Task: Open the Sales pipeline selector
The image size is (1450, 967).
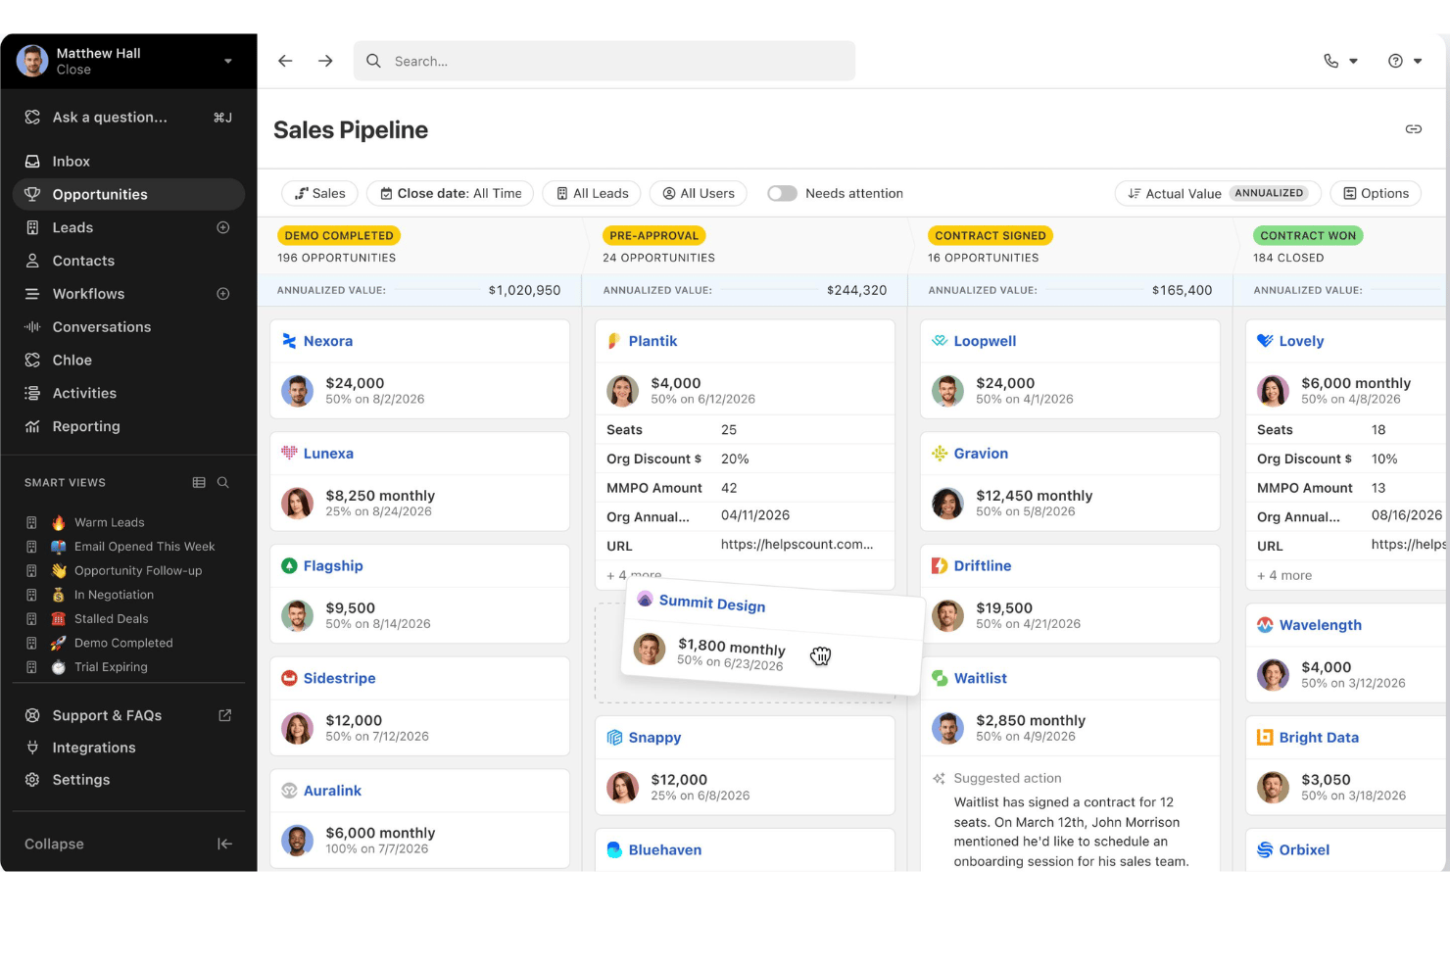Action: (x=320, y=193)
